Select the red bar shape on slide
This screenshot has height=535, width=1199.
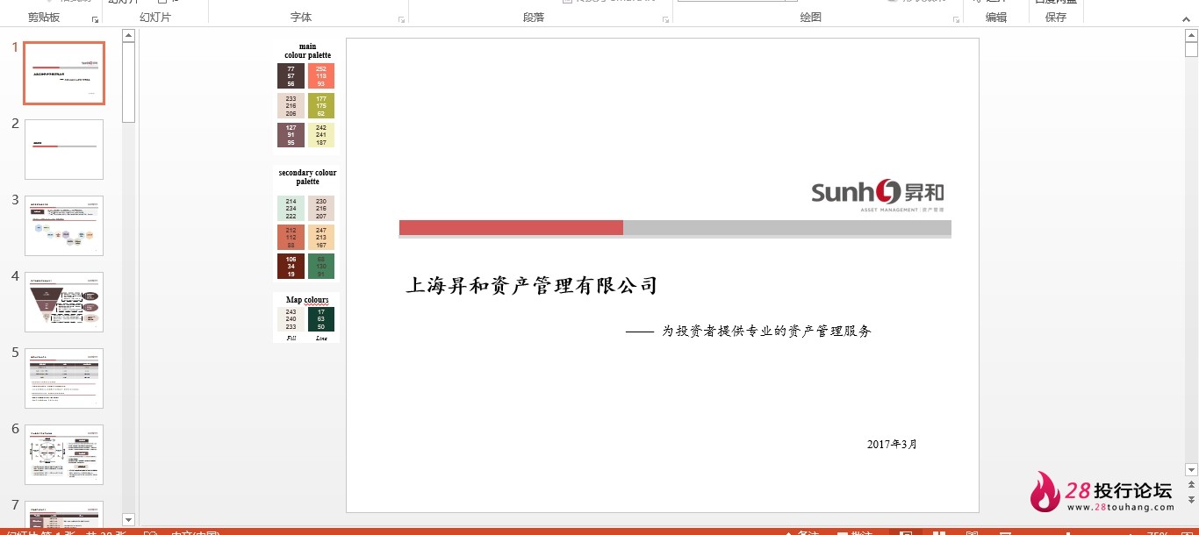pos(511,228)
